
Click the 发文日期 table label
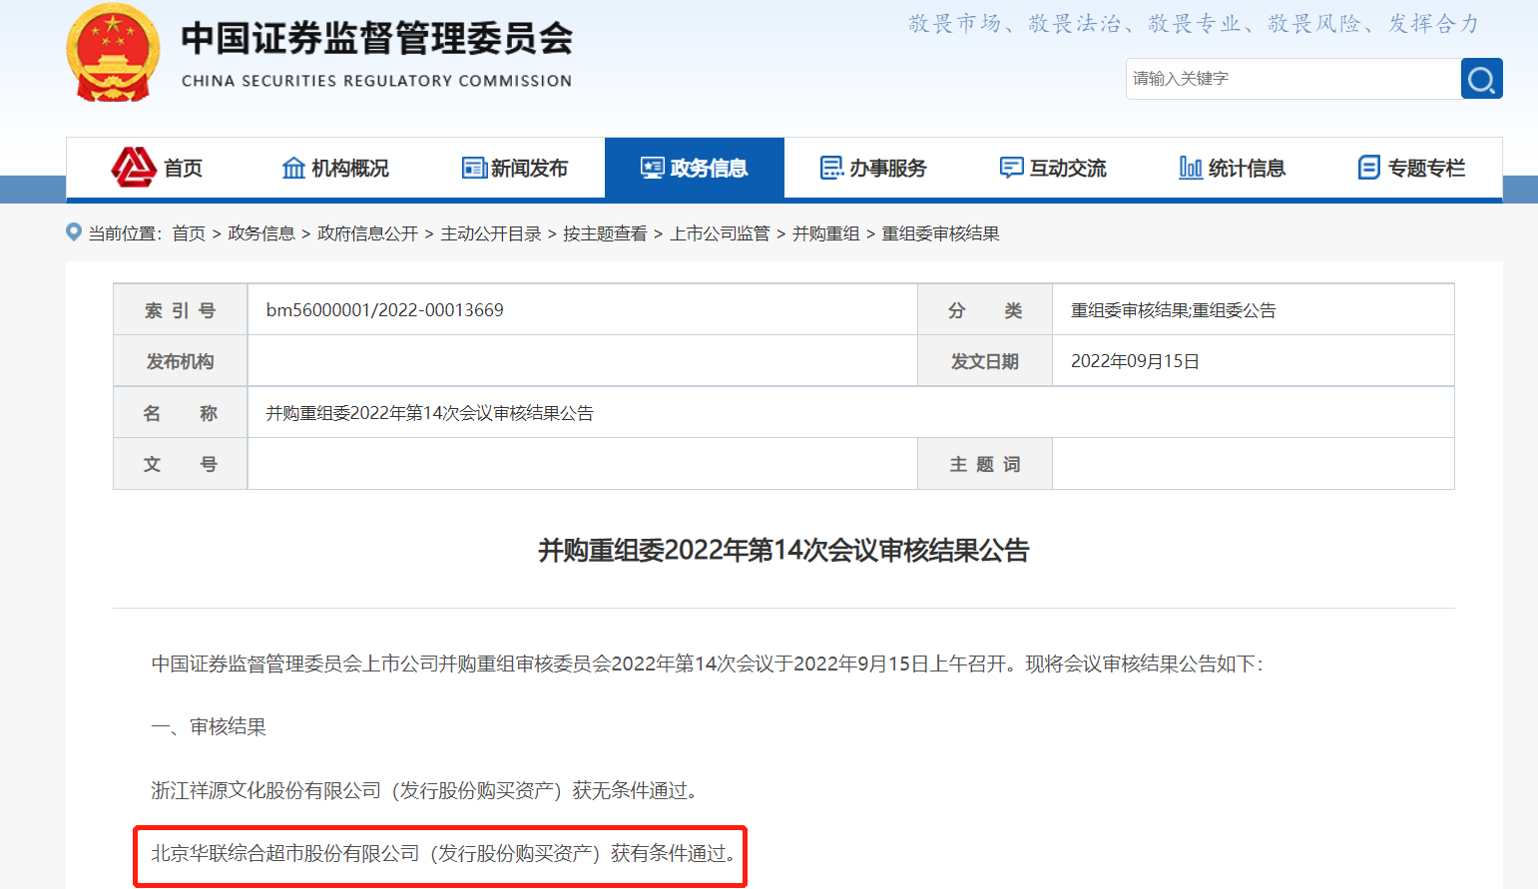tap(984, 361)
